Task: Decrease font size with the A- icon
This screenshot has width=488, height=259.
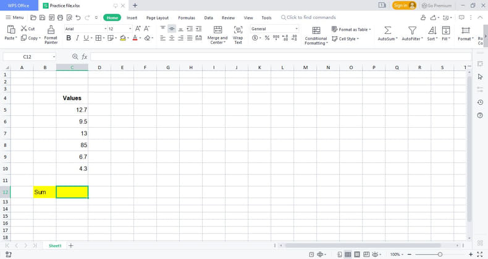Action: pyautogui.click(x=147, y=28)
